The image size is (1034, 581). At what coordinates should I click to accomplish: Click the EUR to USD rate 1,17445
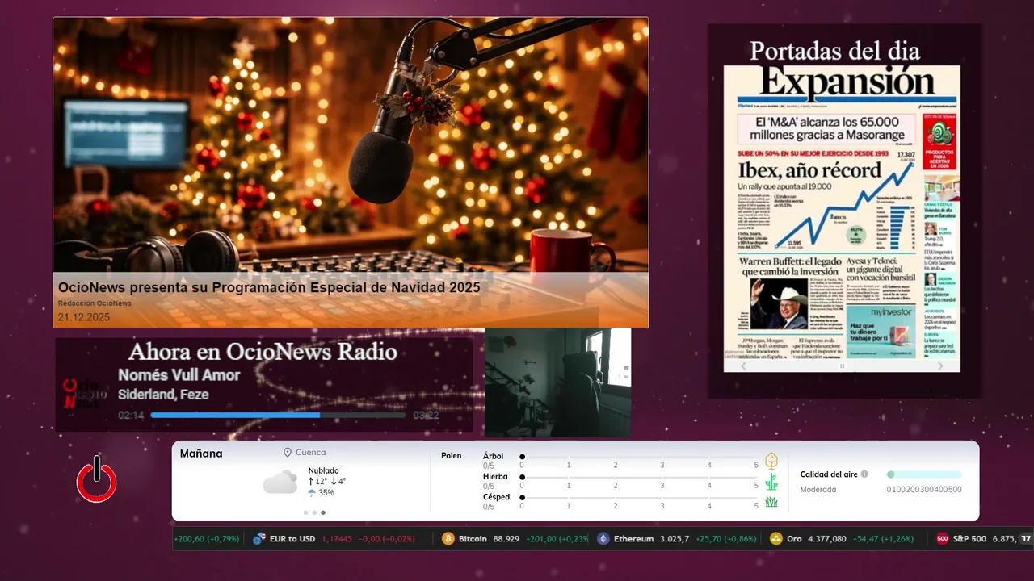coord(337,538)
